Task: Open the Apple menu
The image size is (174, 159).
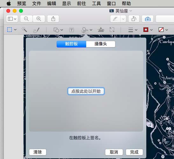Action: click(9, 3)
